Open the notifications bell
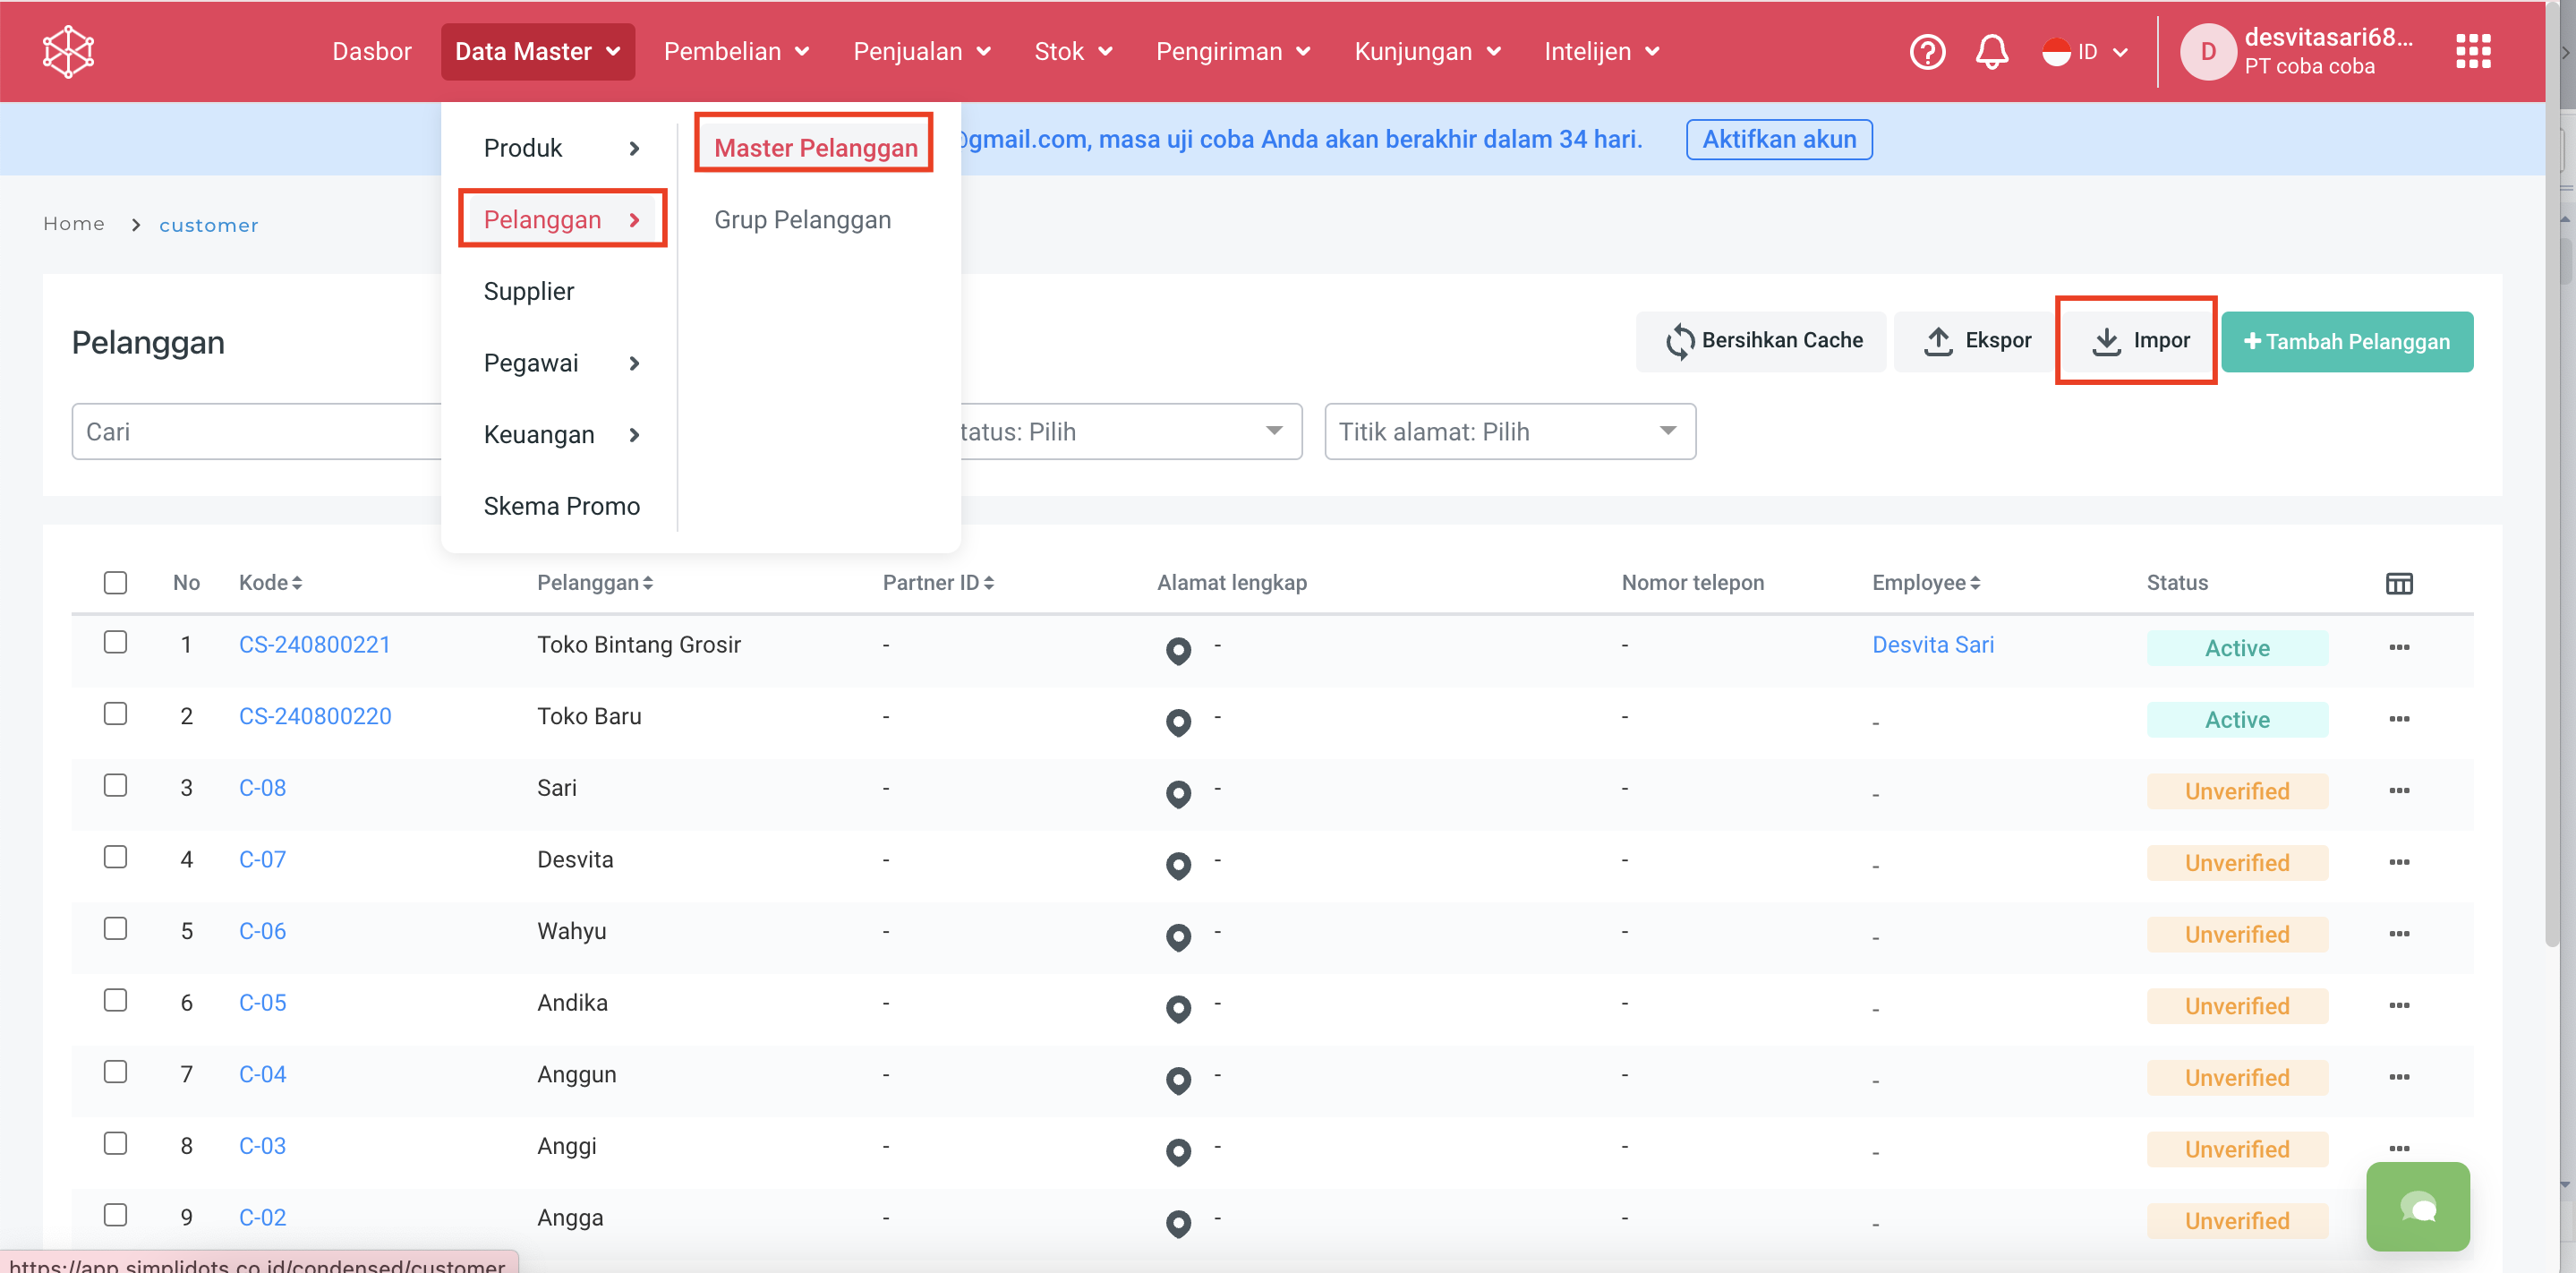The image size is (2576, 1273). point(1991,51)
